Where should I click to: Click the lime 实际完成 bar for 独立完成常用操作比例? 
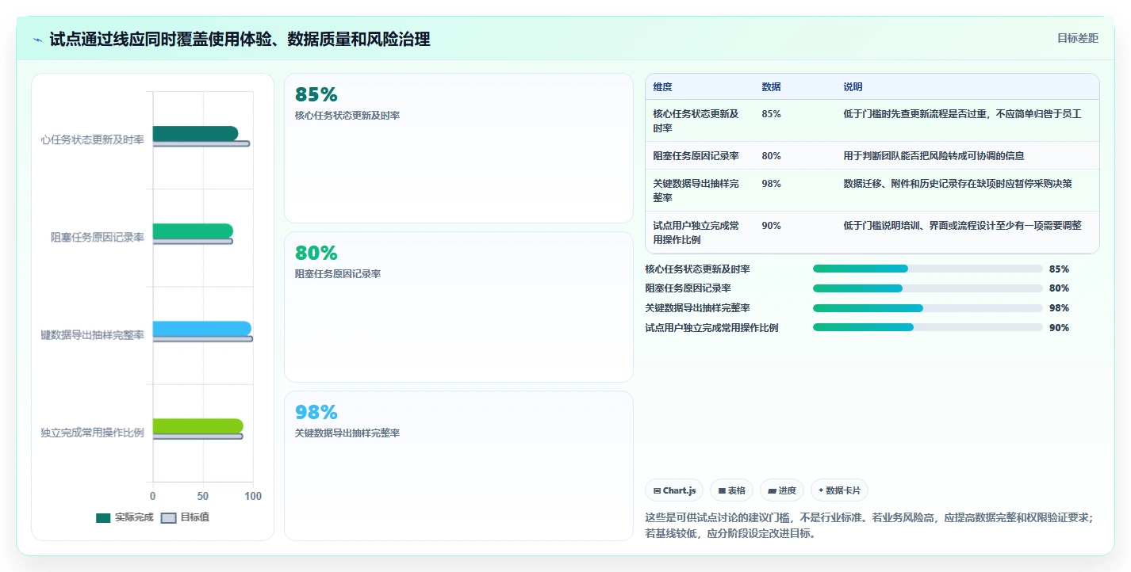tap(198, 426)
